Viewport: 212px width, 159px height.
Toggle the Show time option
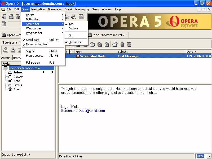click(76, 42)
